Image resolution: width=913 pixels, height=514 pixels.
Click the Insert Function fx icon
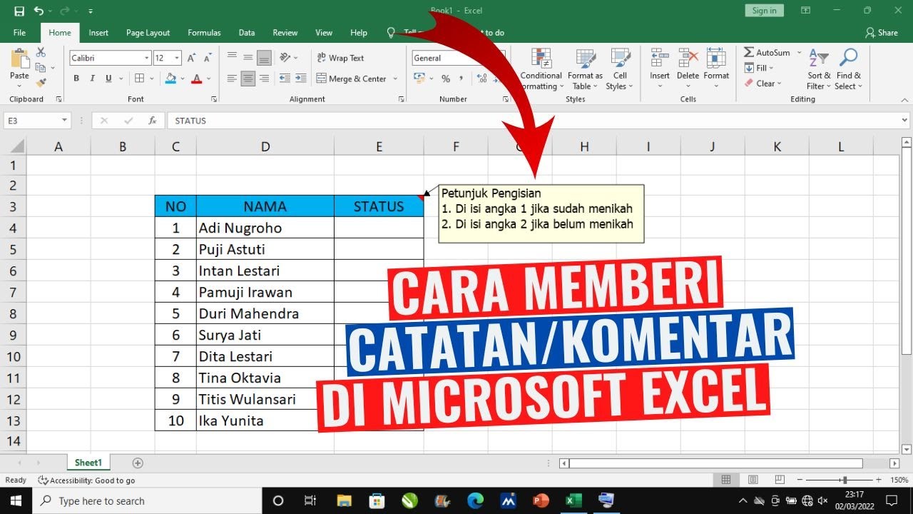click(x=152, y=121)
